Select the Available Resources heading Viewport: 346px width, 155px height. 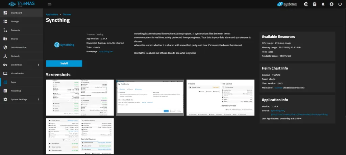[278, 36]
